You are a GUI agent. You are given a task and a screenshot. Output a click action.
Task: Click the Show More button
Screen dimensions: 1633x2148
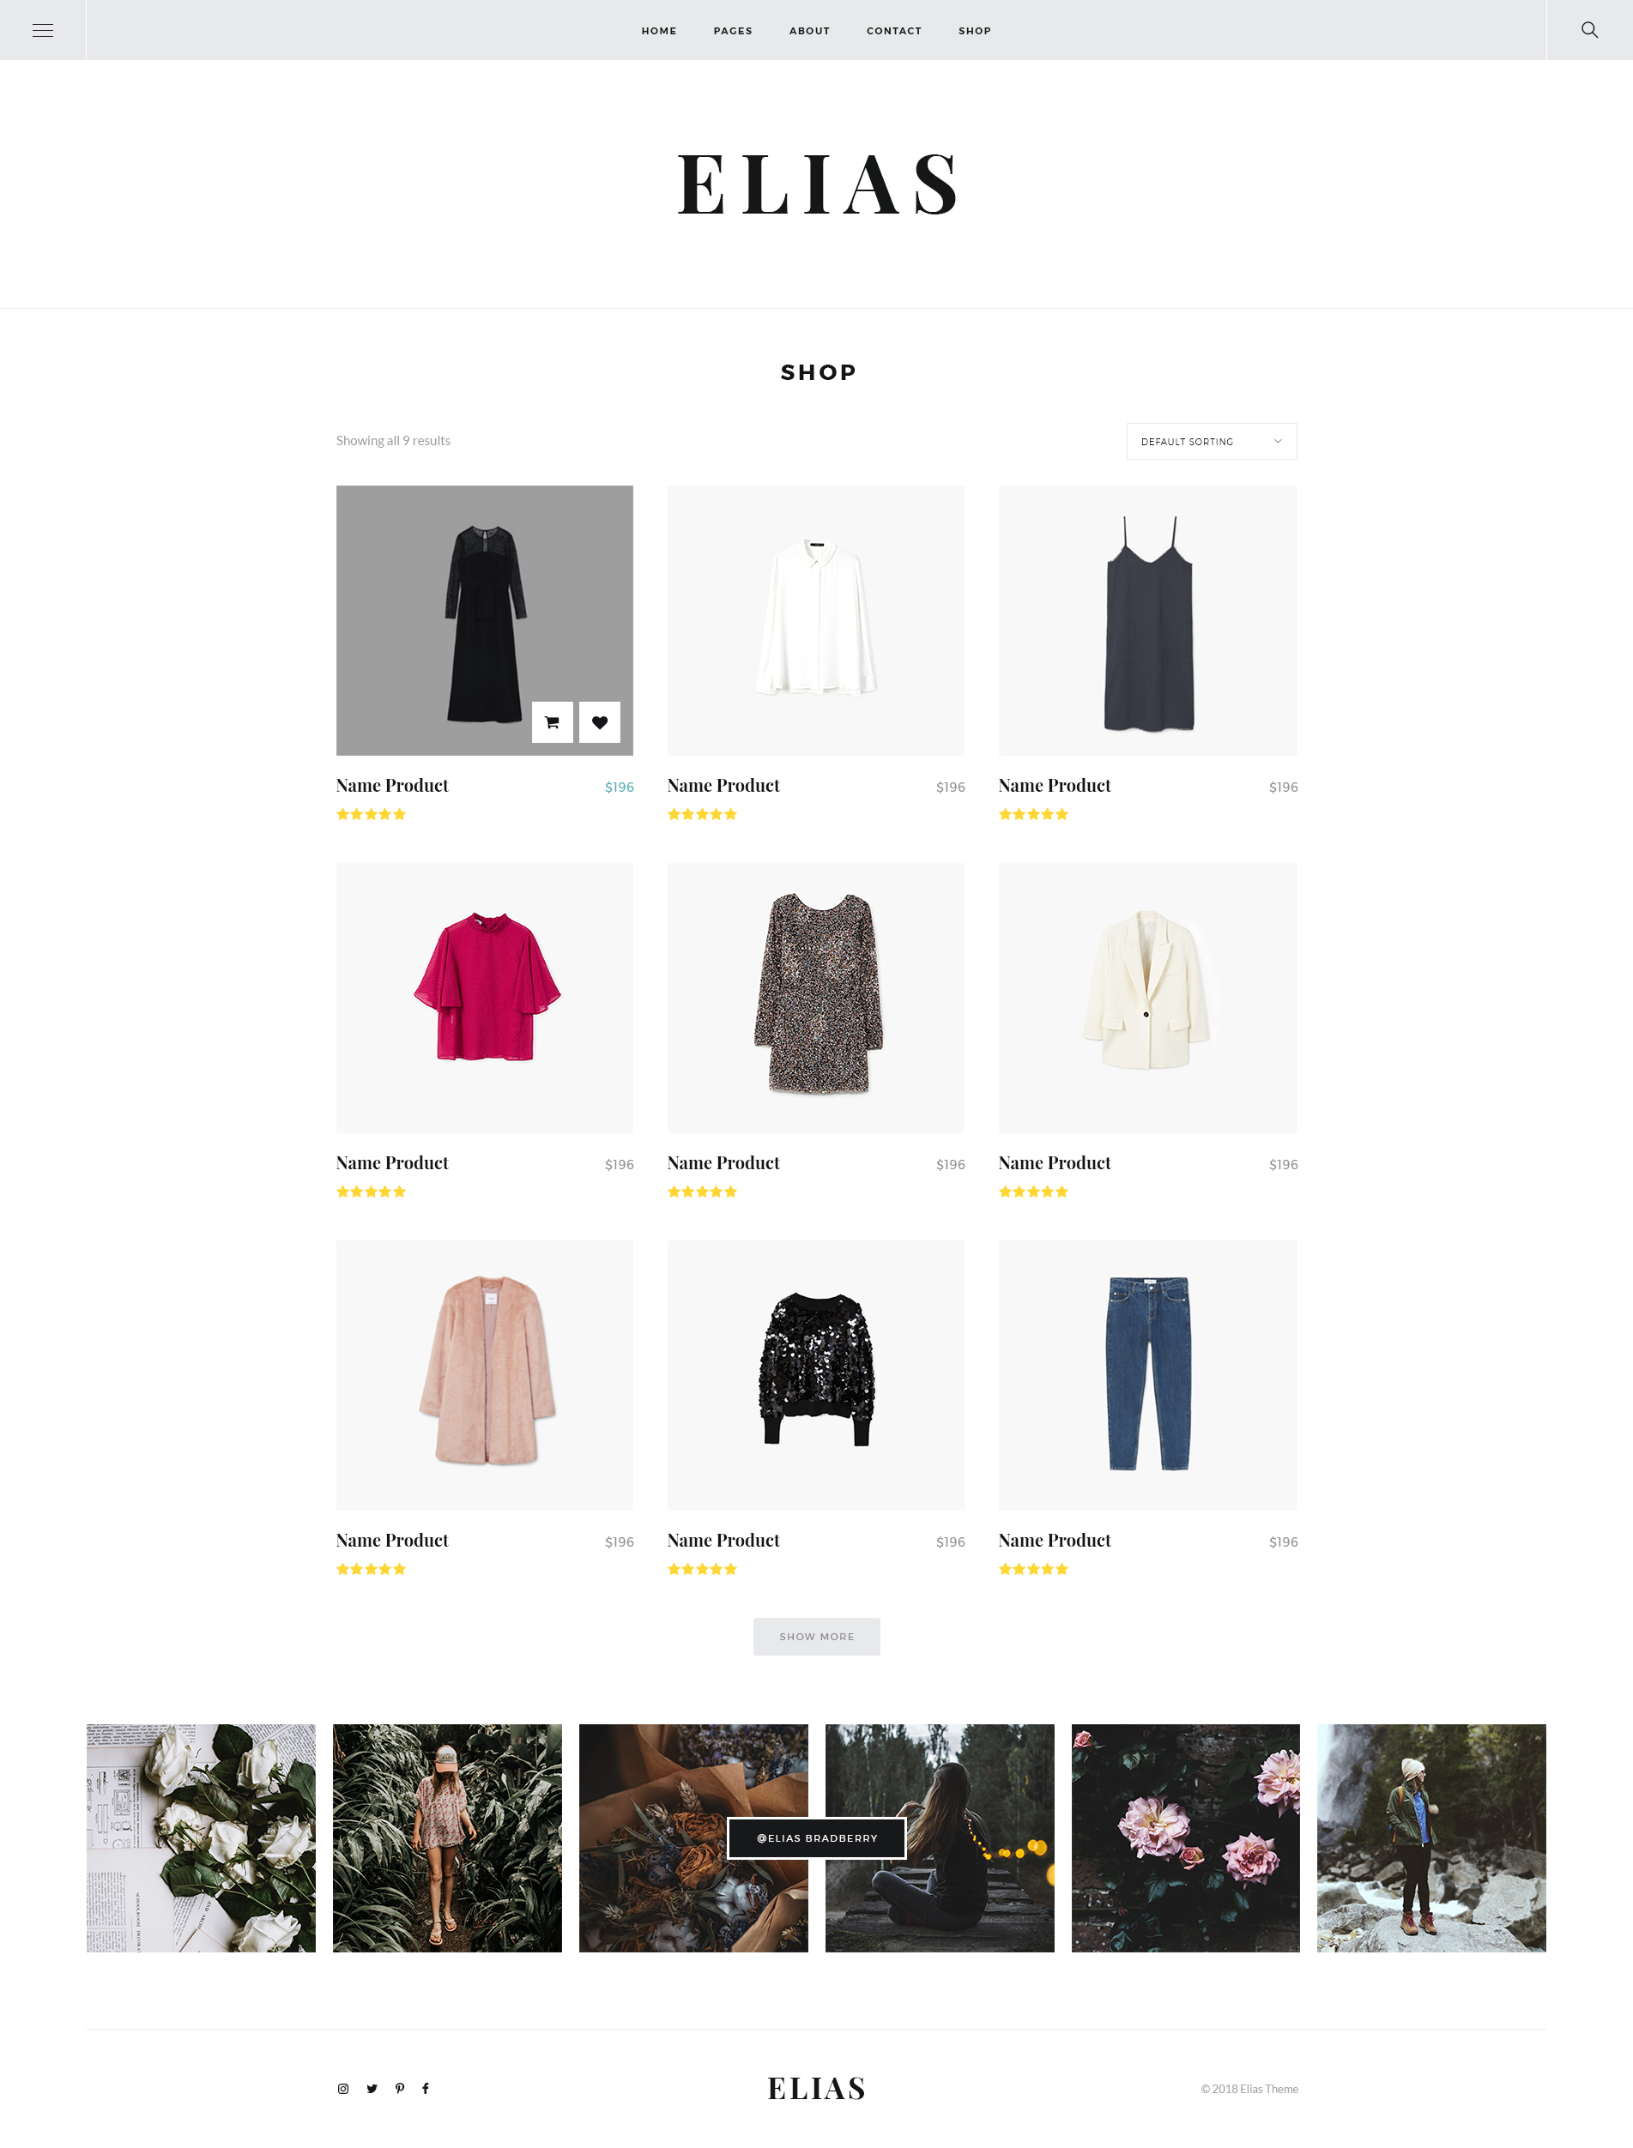click(817, 1636)
